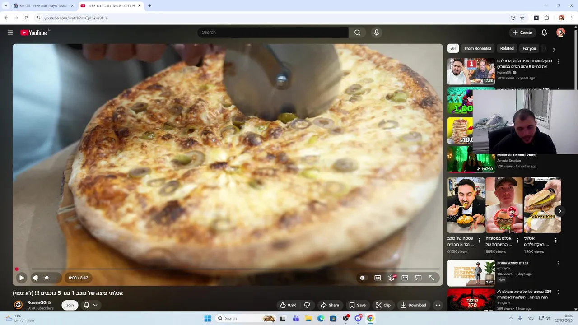
Task: Install app icon in address bar
Action: pos(513,18)
